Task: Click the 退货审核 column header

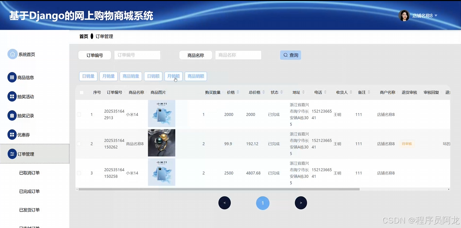Action: pyautogui.click(x=409, y=92)
